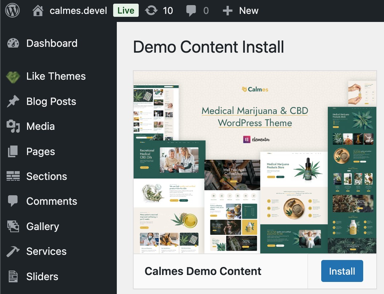Open the Dashboard menu item
This screenshot has height=294, width=384.
(x=52, y=44)
